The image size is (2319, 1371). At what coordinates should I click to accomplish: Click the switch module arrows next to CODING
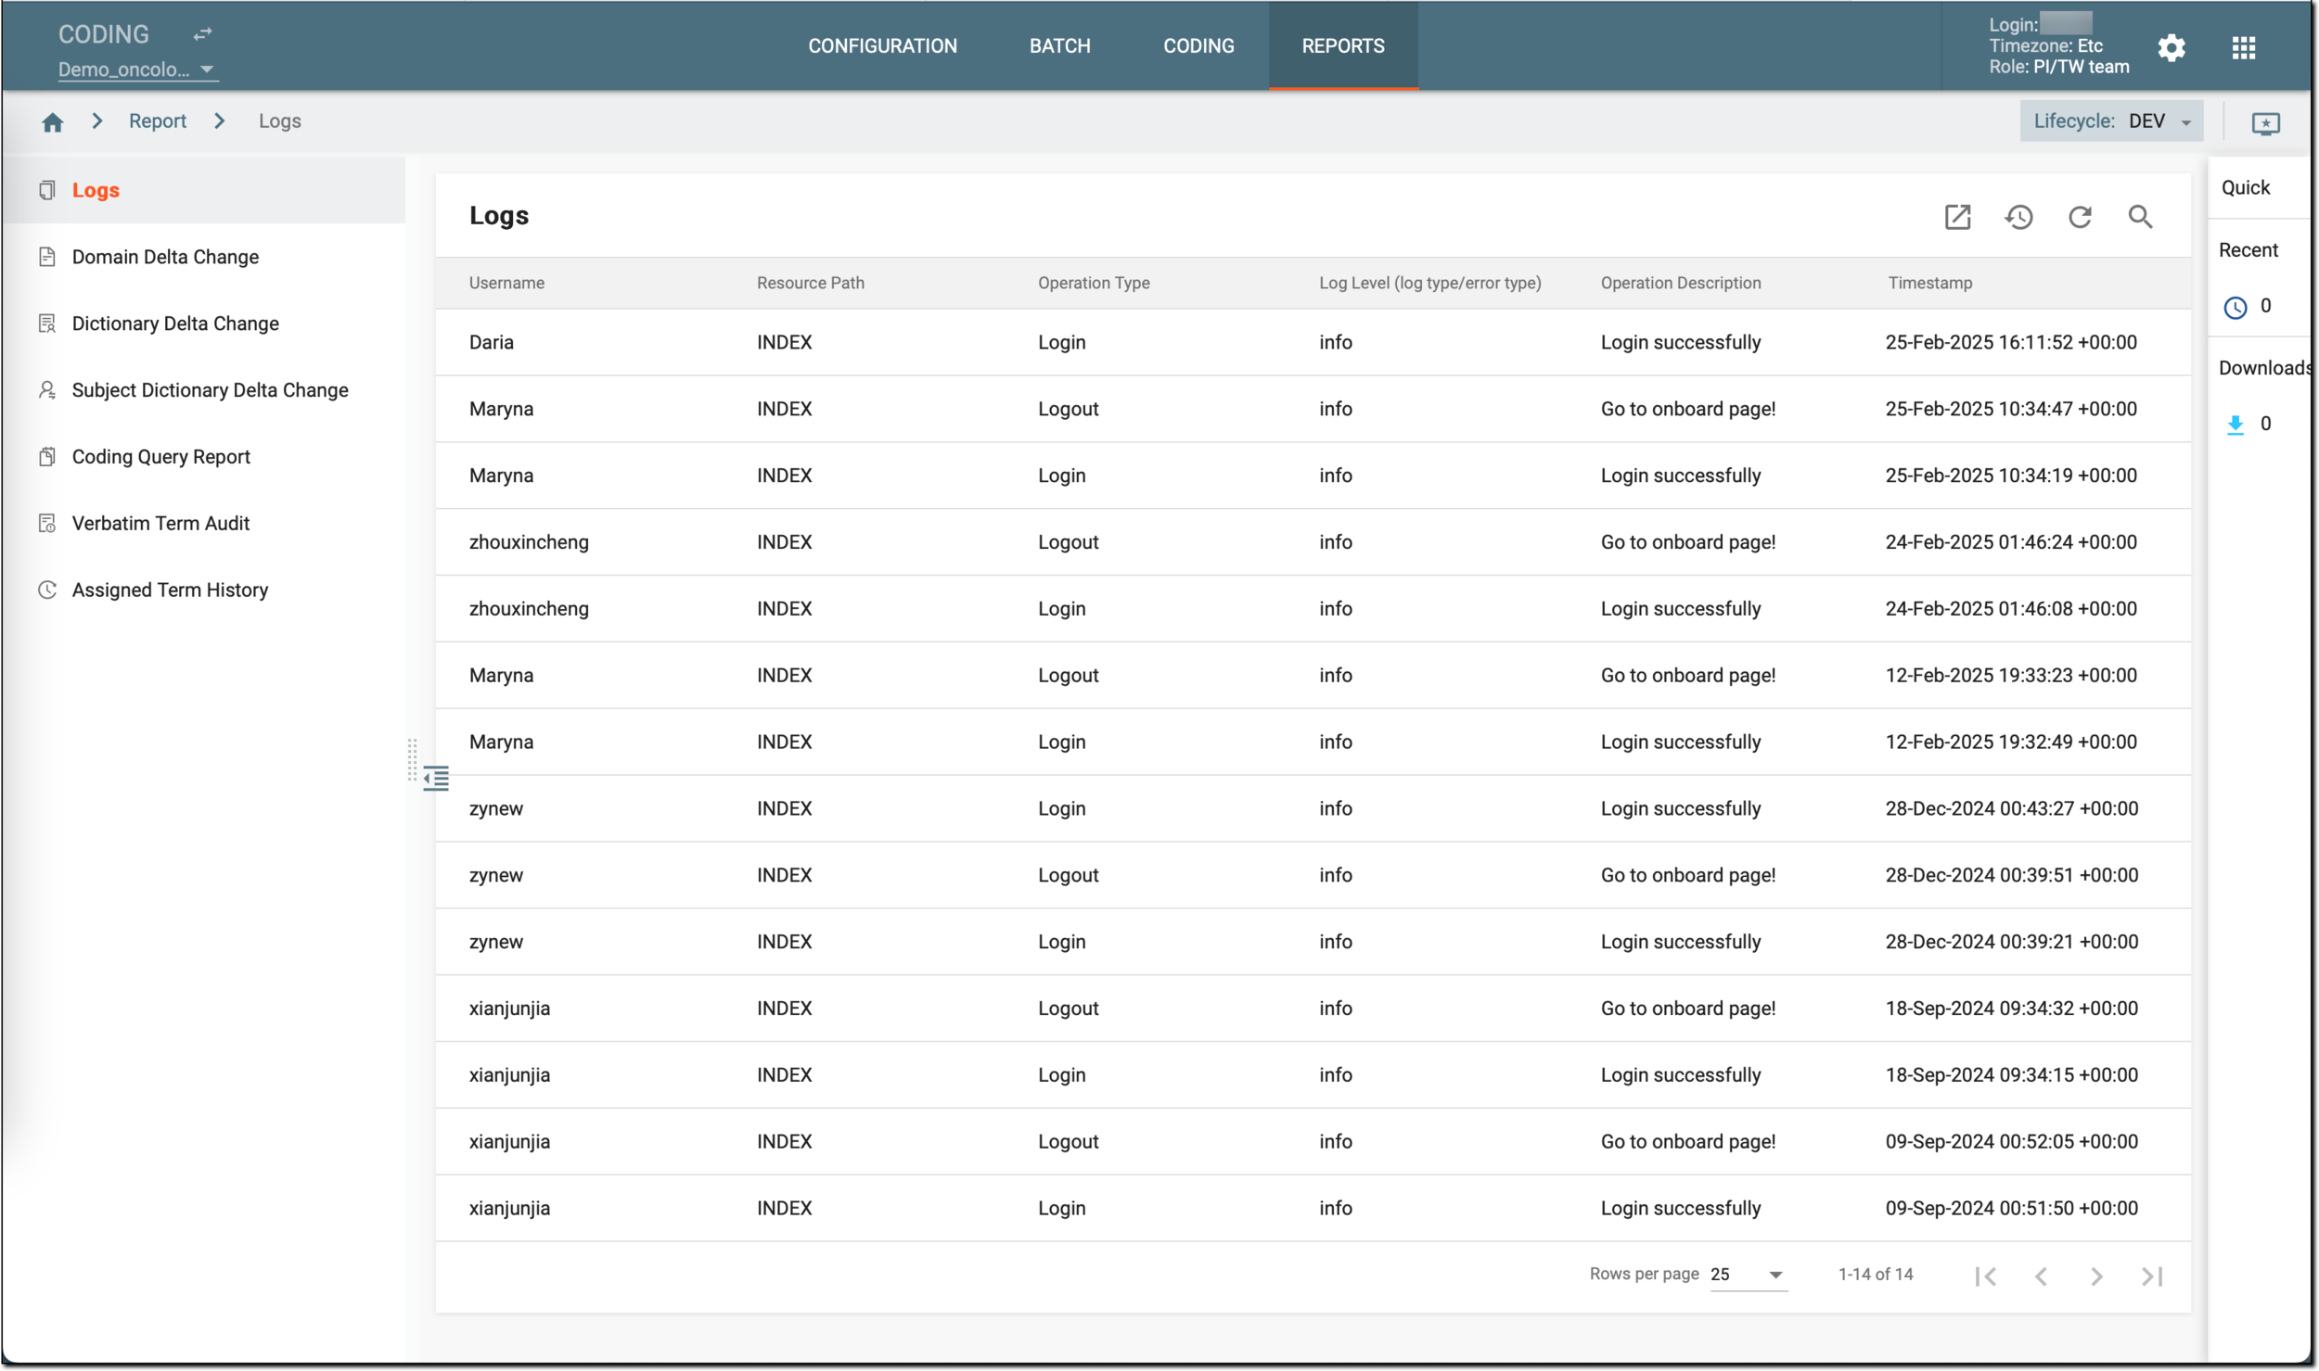pos(202,34)
